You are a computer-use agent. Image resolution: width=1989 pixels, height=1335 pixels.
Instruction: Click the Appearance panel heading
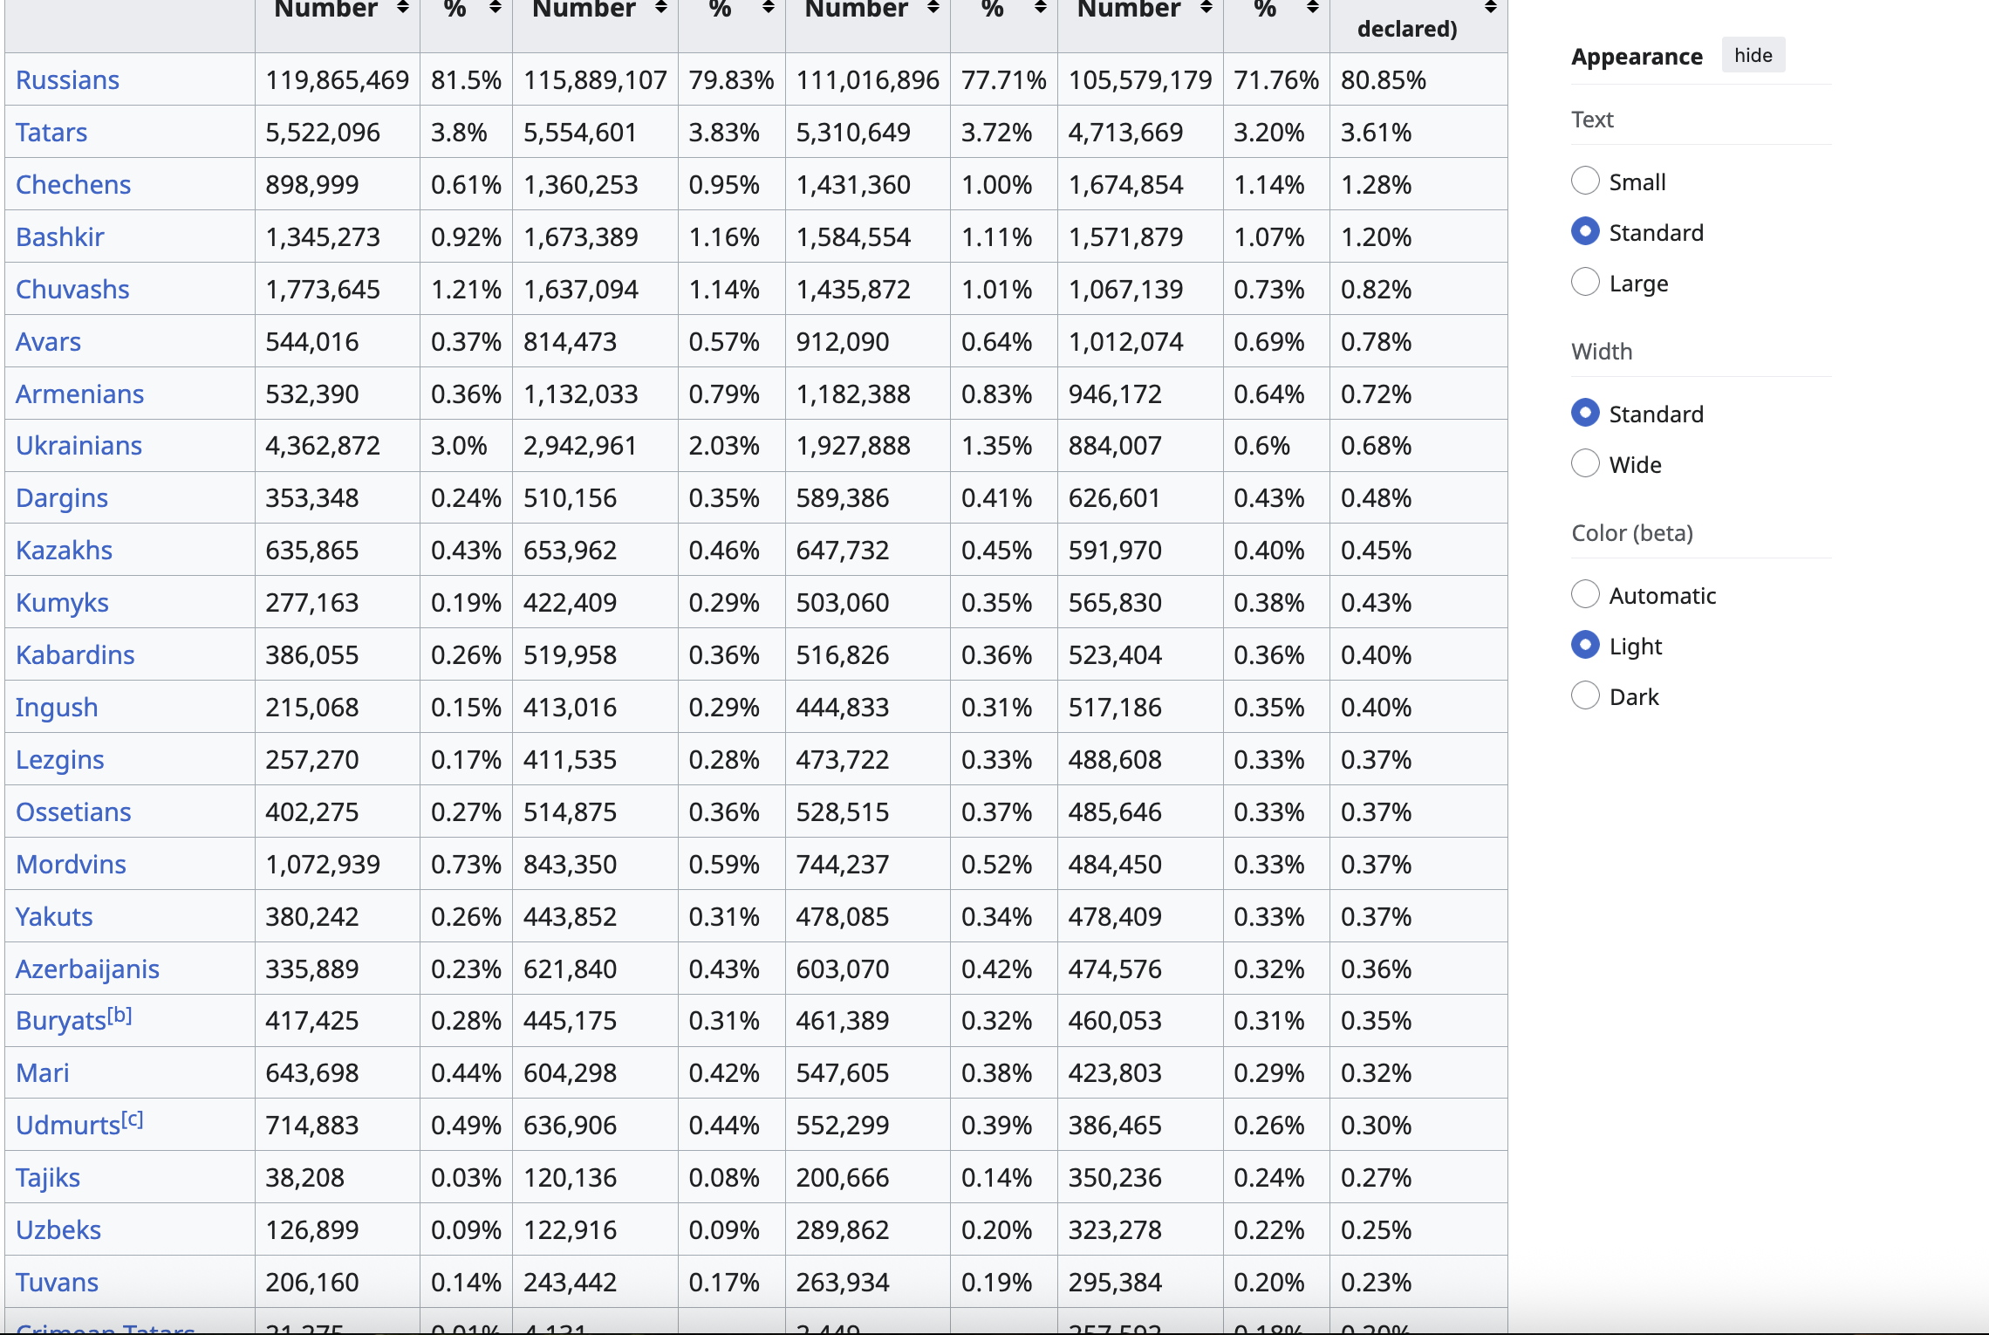click(1637, 57)
